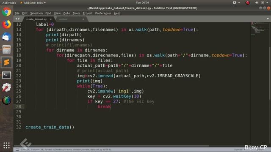The width and height of the screenshot is (271, 152).
Task: Click the horizontal scrollbar of the editor
Action: (x=111, y=146)
